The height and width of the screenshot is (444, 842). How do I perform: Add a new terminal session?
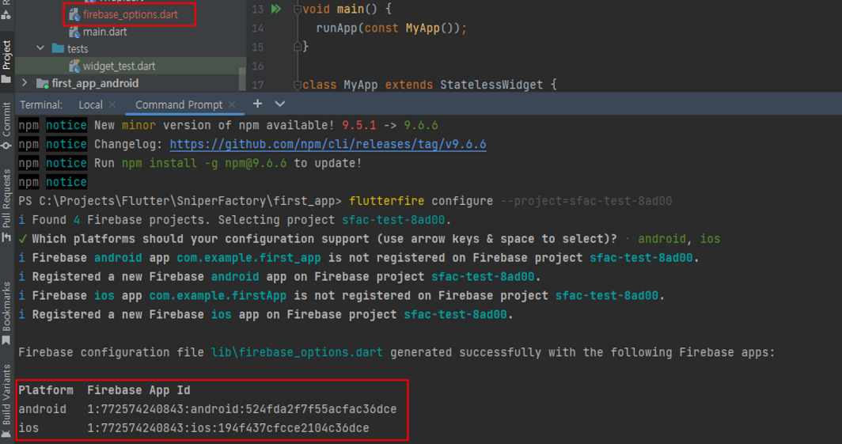pyautogui.click(x=258, y=104)
